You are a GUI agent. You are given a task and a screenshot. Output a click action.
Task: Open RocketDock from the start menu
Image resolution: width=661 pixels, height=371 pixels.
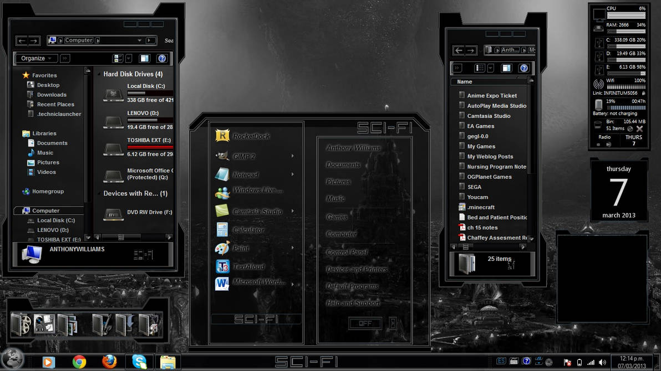[251, 136]
